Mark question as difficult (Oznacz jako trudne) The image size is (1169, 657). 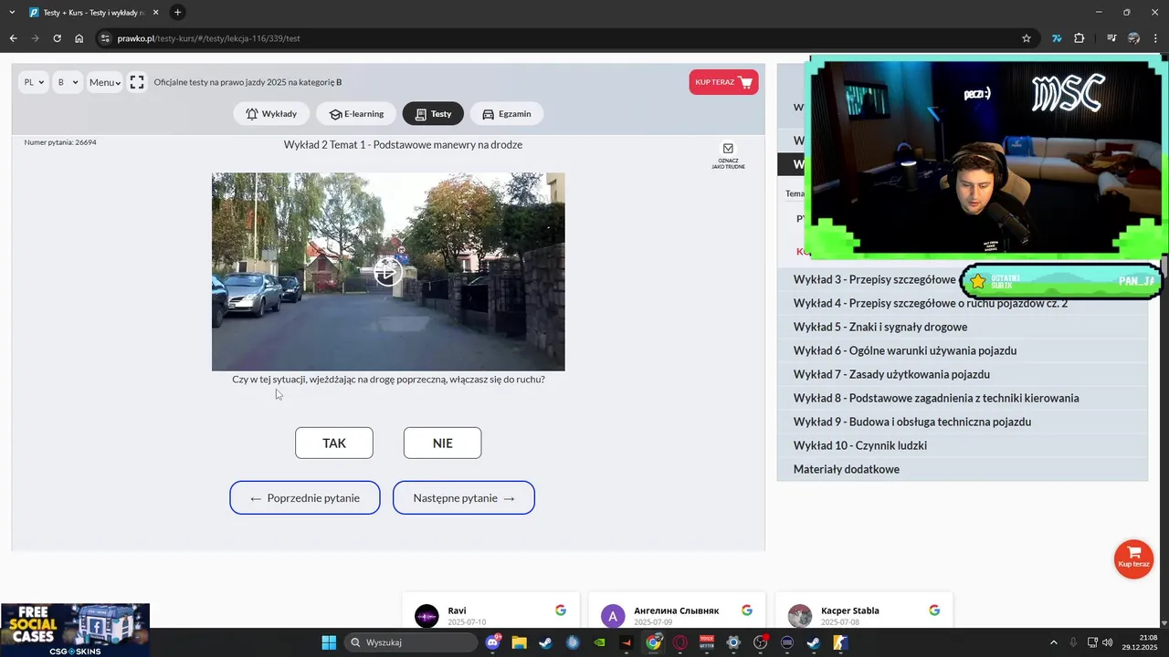(728, 155)
